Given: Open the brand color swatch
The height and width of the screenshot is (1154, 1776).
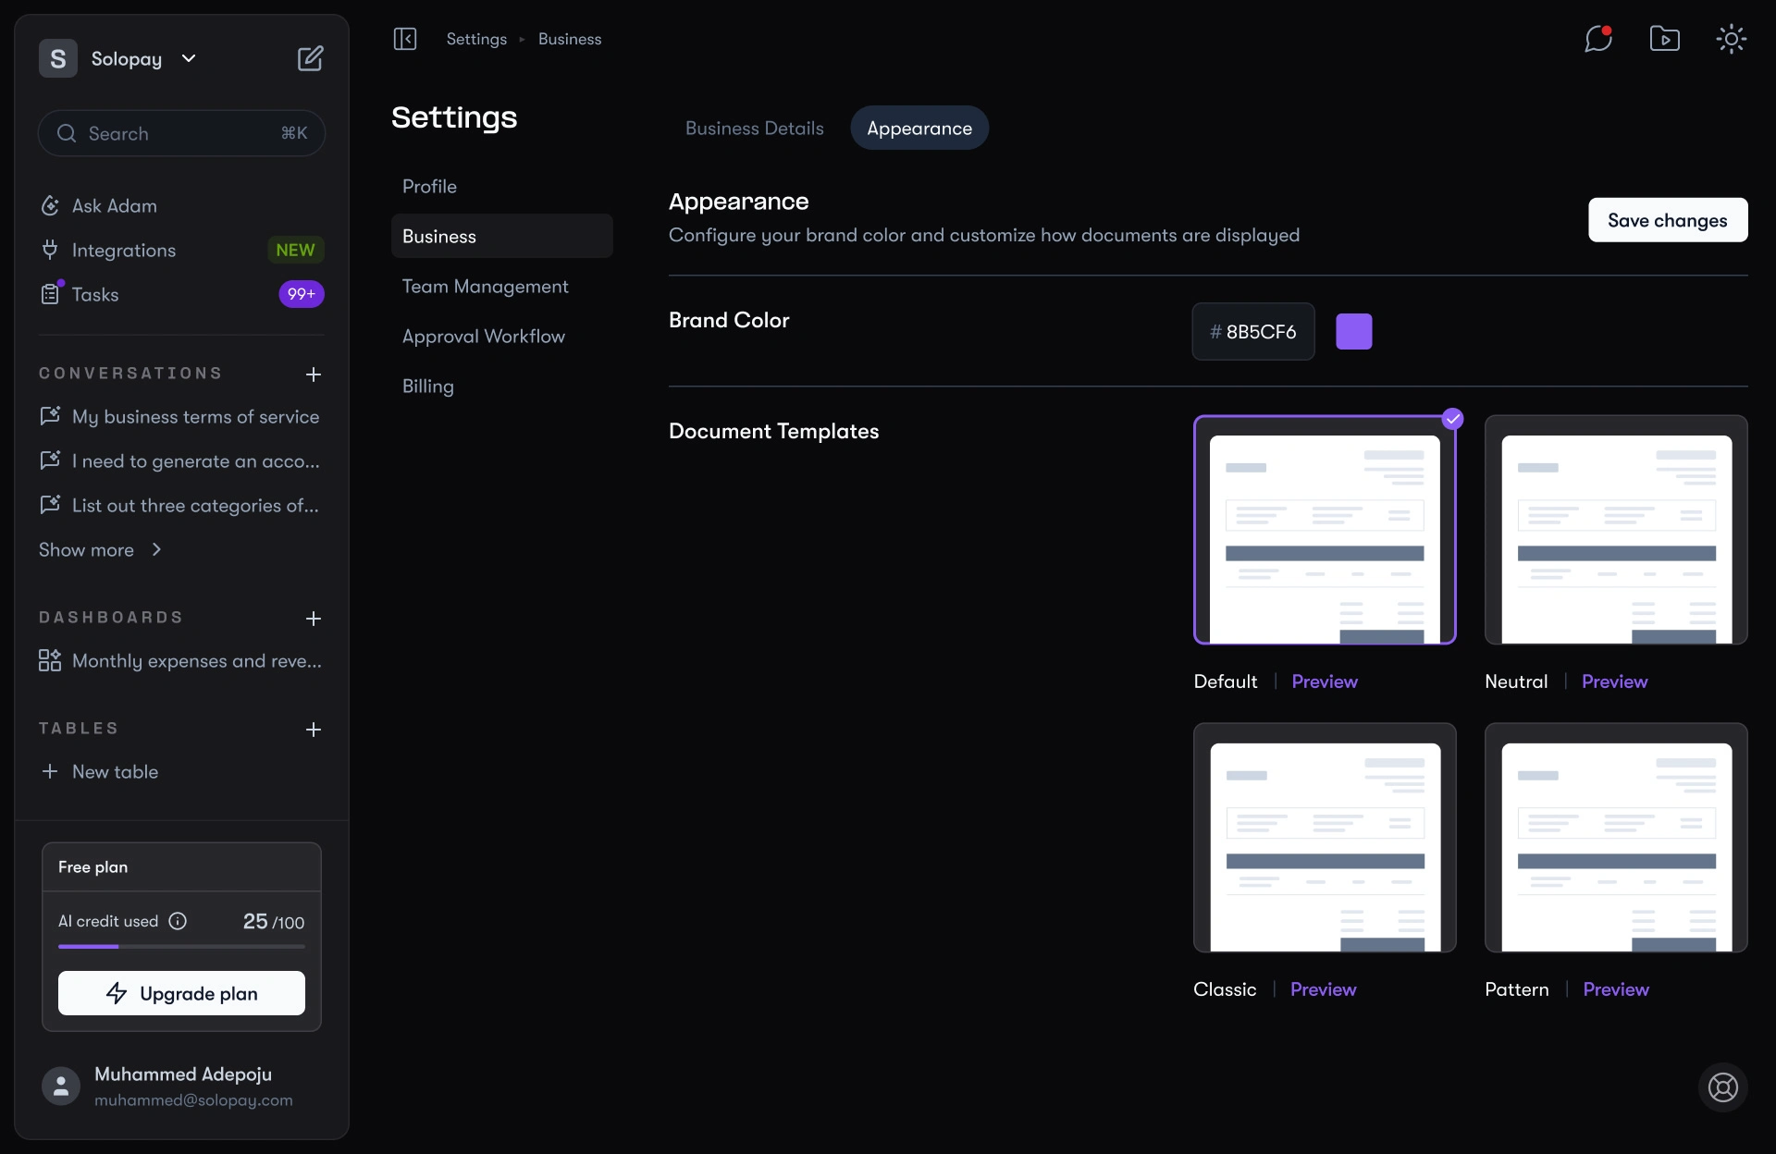Looking at the screenshot, I should (x=1353, y=331).
